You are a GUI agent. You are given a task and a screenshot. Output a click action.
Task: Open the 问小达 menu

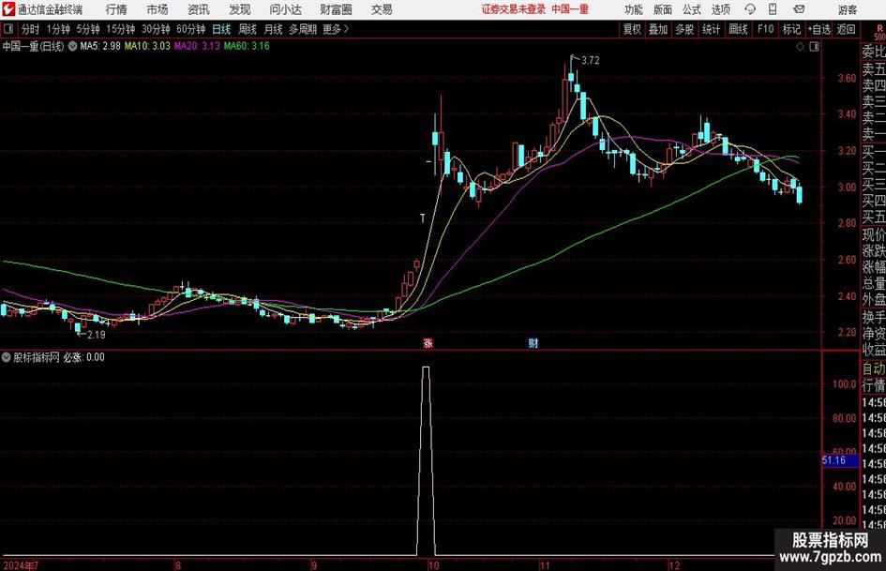coord(285,9)
